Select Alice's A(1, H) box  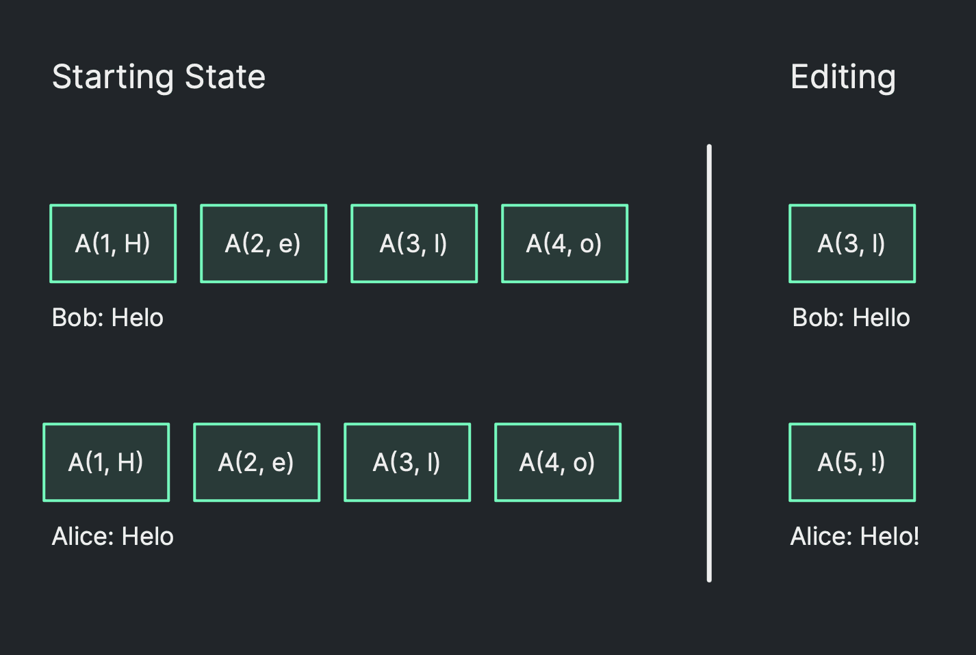click(106, 462)
